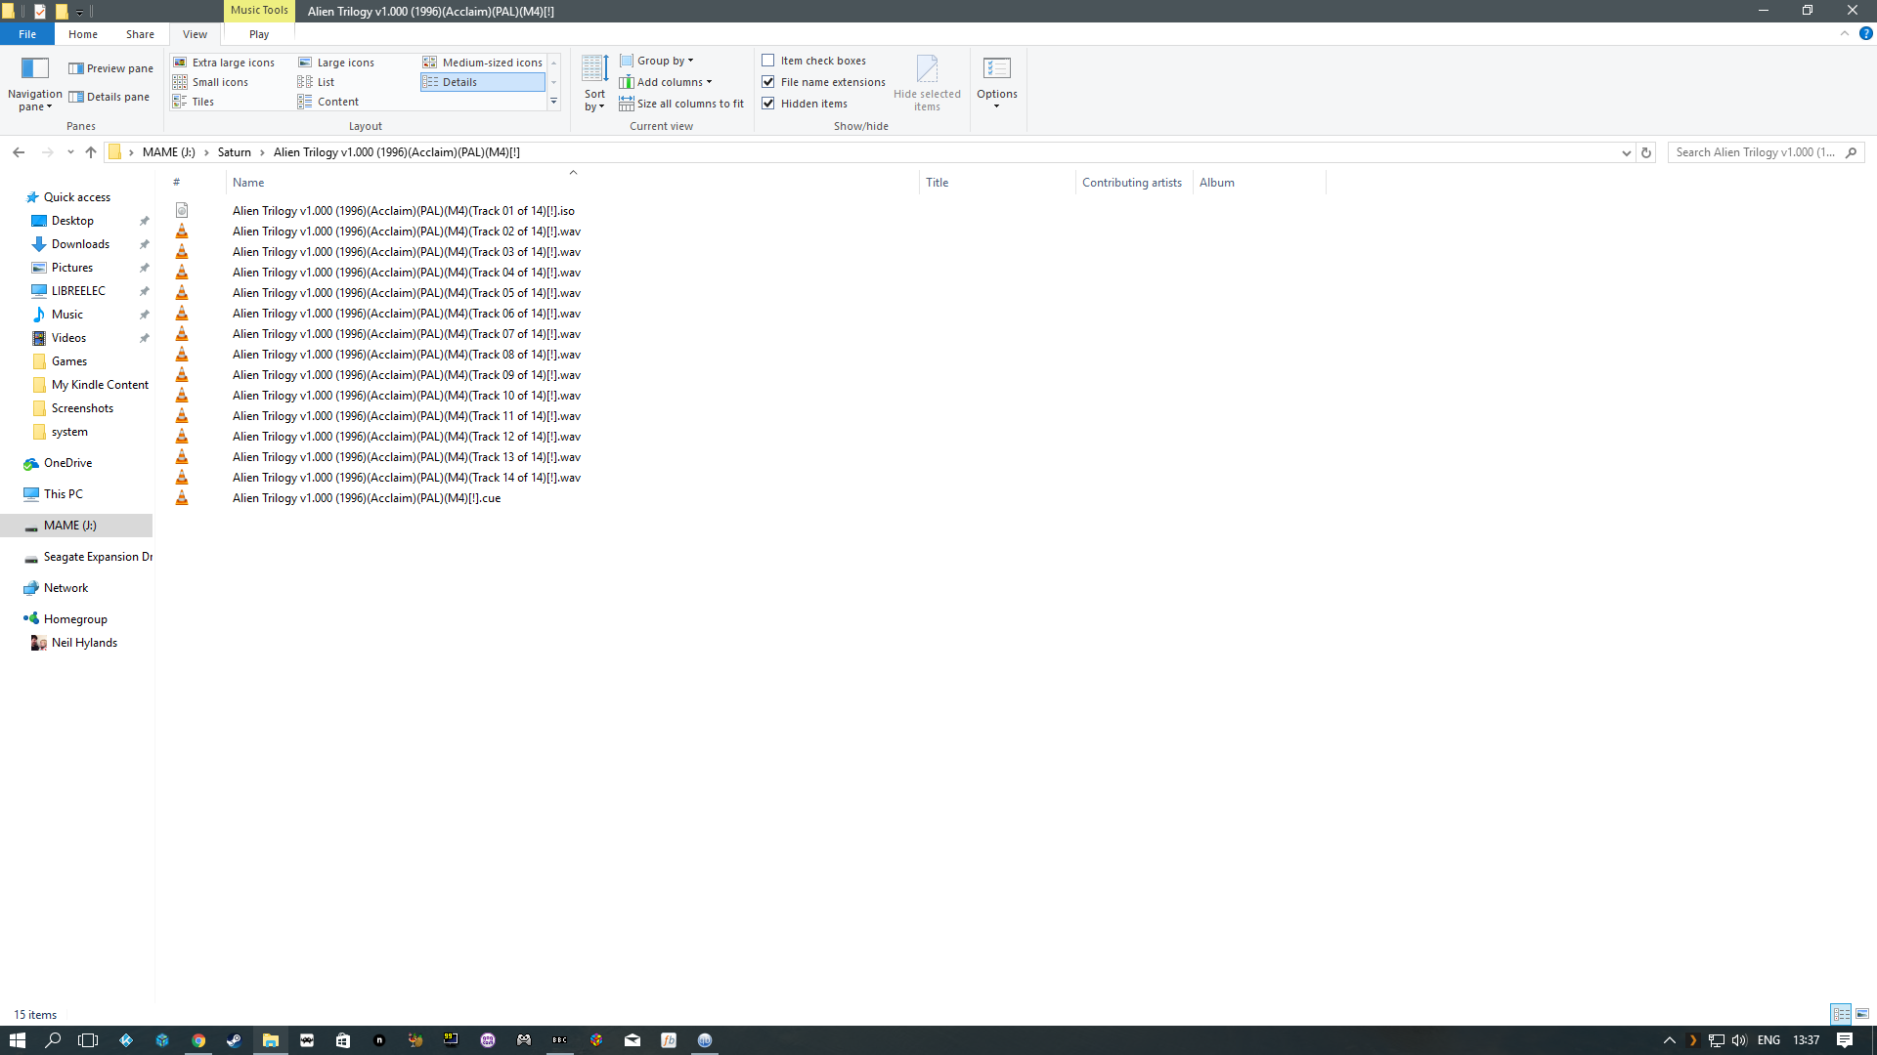Open the Action Center notifications

(x=1845, y=1040)
